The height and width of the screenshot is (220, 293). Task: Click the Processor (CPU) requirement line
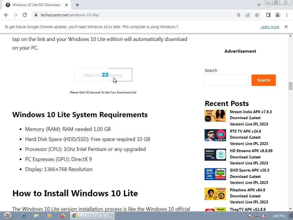tap(85, 149)
